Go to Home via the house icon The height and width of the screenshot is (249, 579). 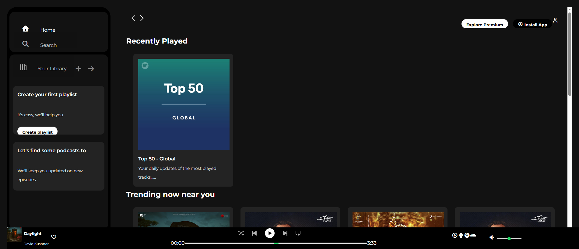click(x=26, y=29)
